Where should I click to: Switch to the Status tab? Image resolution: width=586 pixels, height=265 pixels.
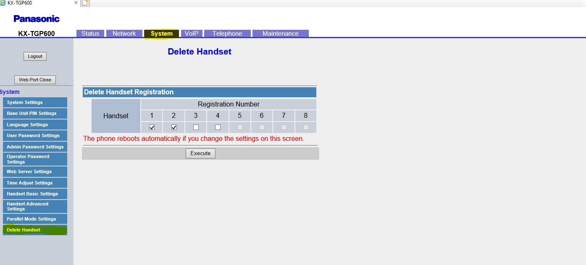(x=90, y=33)
